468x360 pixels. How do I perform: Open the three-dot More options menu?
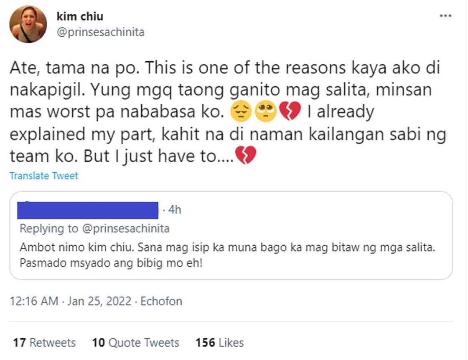point(446,16)
